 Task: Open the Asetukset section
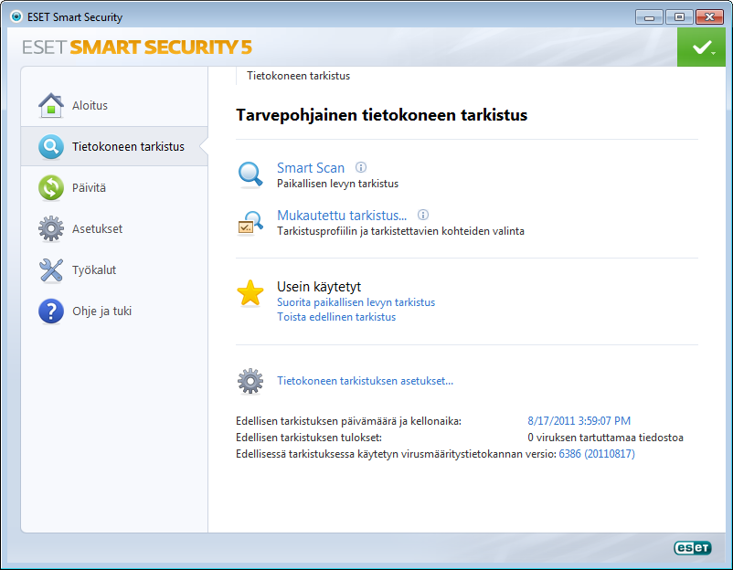(x=114, y=229)
